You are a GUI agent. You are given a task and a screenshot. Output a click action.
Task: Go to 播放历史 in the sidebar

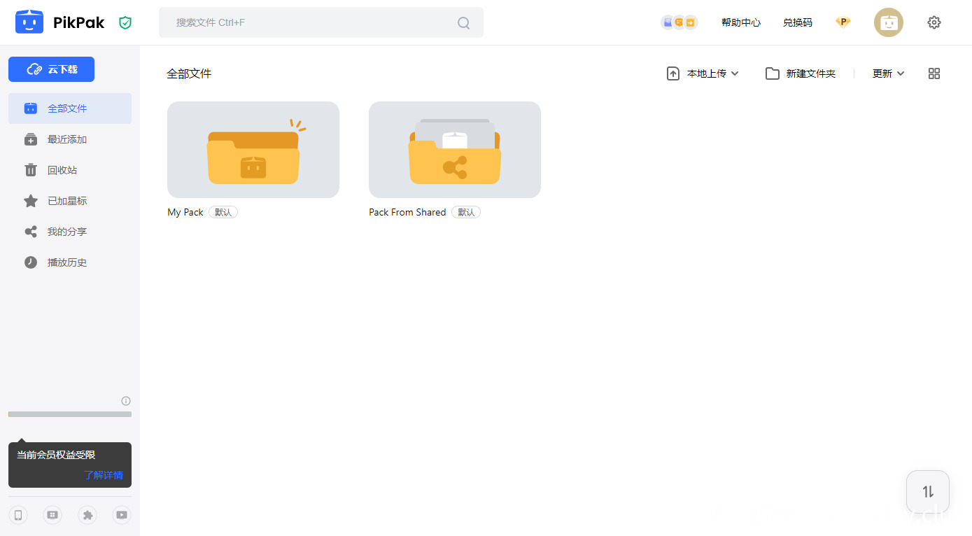click(67, 262)
